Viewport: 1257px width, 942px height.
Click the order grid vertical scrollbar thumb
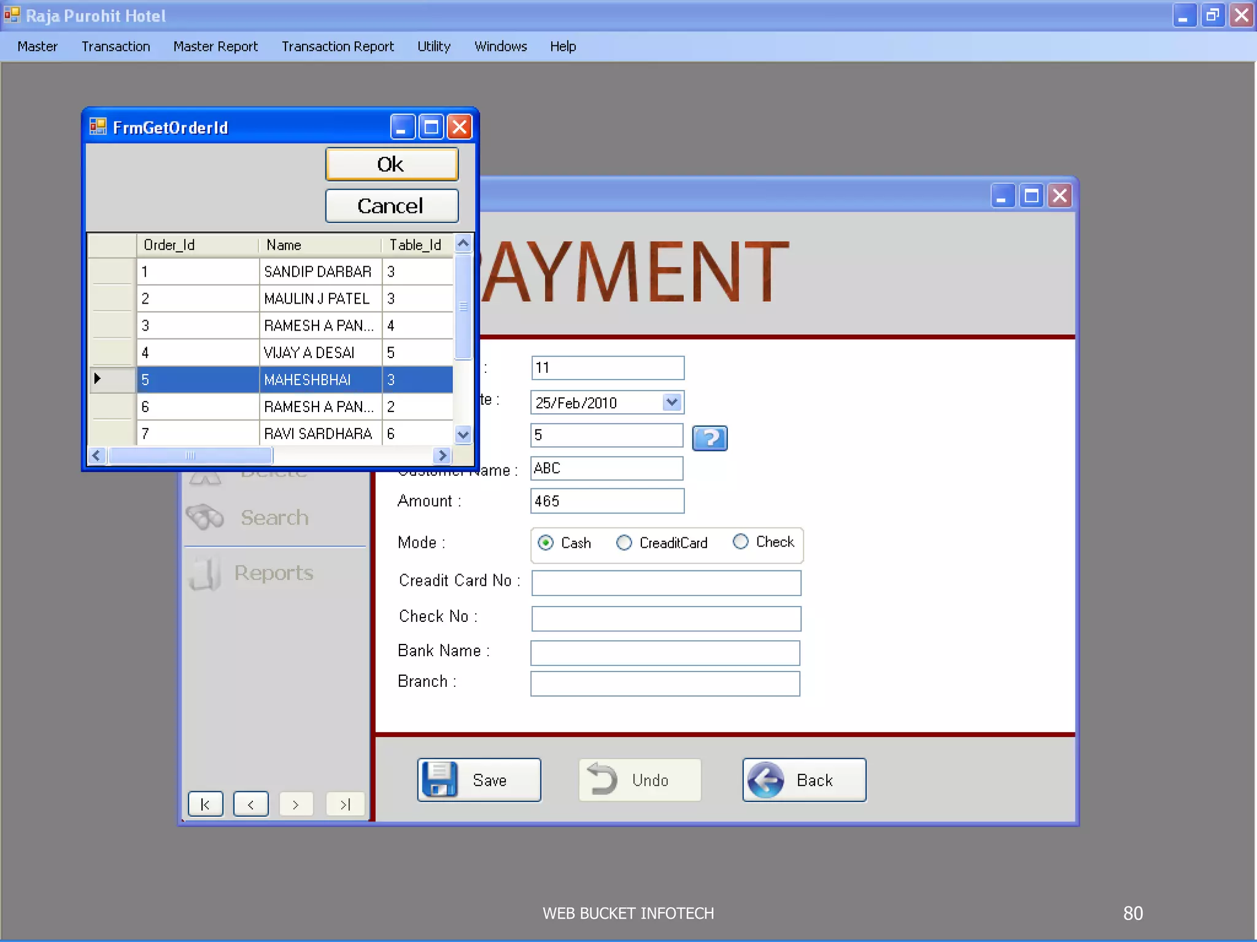point(463,307)
